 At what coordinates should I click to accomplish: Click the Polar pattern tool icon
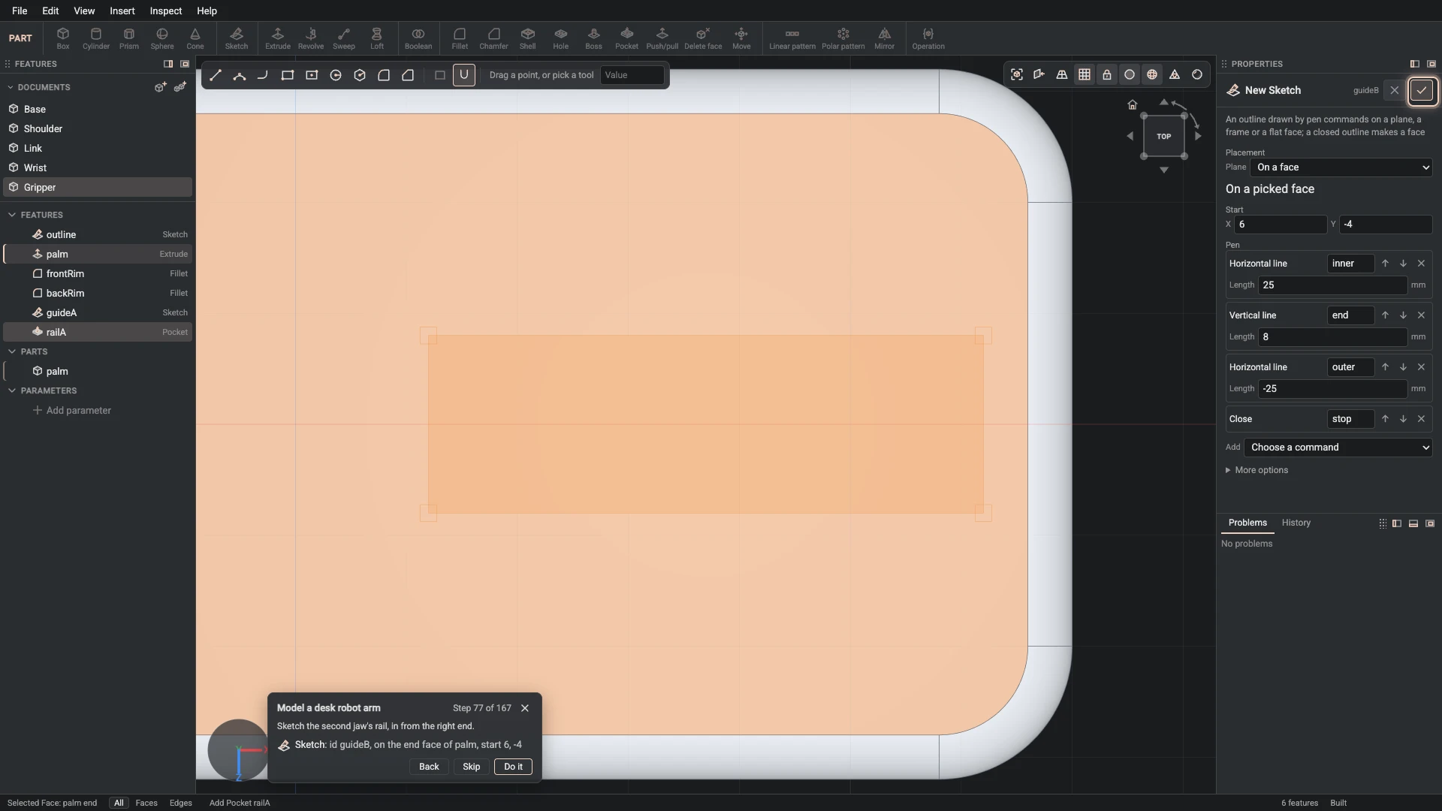pyautogui.click(x=843, y=38)
